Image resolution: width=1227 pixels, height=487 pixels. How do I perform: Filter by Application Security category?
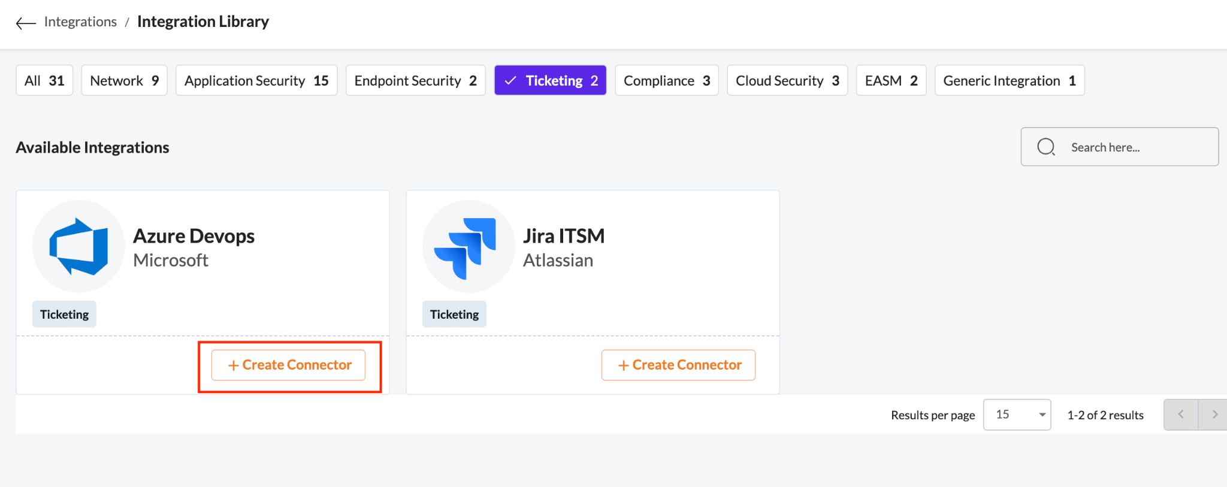click(256, 80)
